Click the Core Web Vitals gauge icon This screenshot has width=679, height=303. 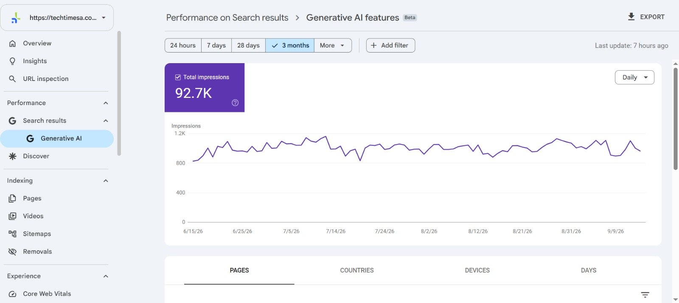click(13, 294)
